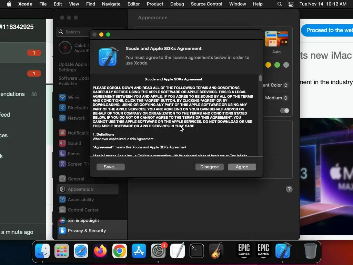Click the Apple ID avatar in Settings
This screenshot has height=265, width=353.
(x=65, y=48)
